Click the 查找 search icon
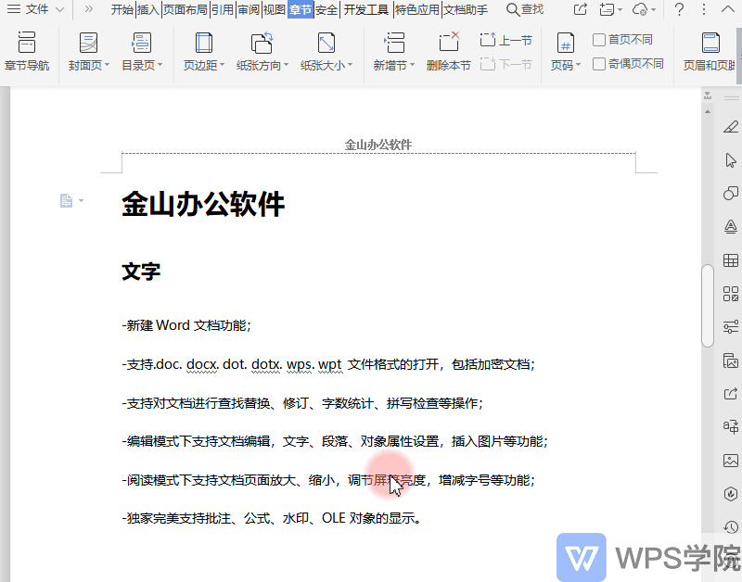 coord(513,9)
